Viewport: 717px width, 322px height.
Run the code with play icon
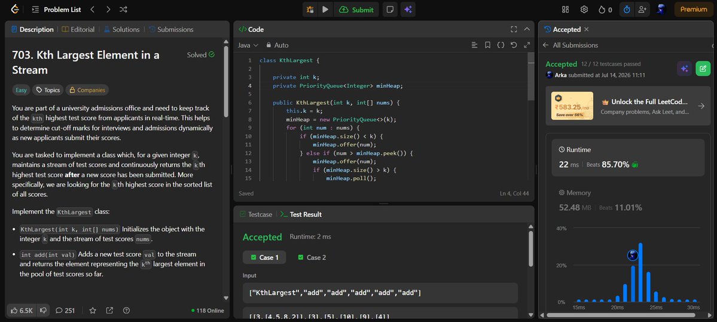tap(325, 9)
